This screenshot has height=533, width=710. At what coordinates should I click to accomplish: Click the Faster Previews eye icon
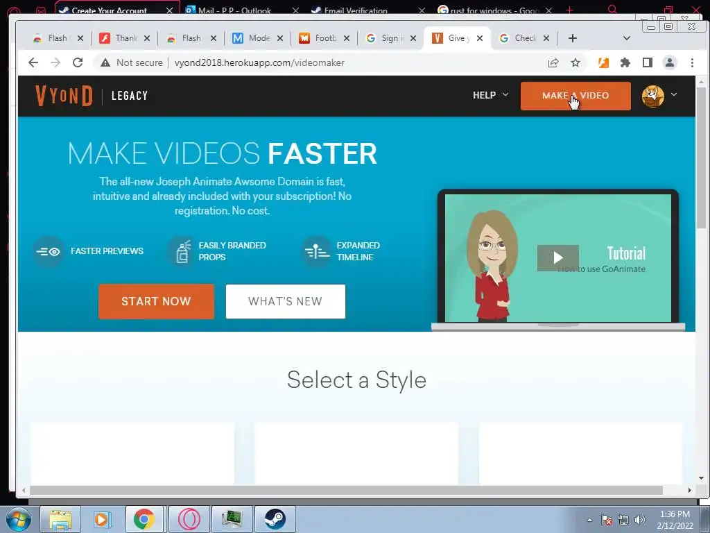click(x=49, y=251)
